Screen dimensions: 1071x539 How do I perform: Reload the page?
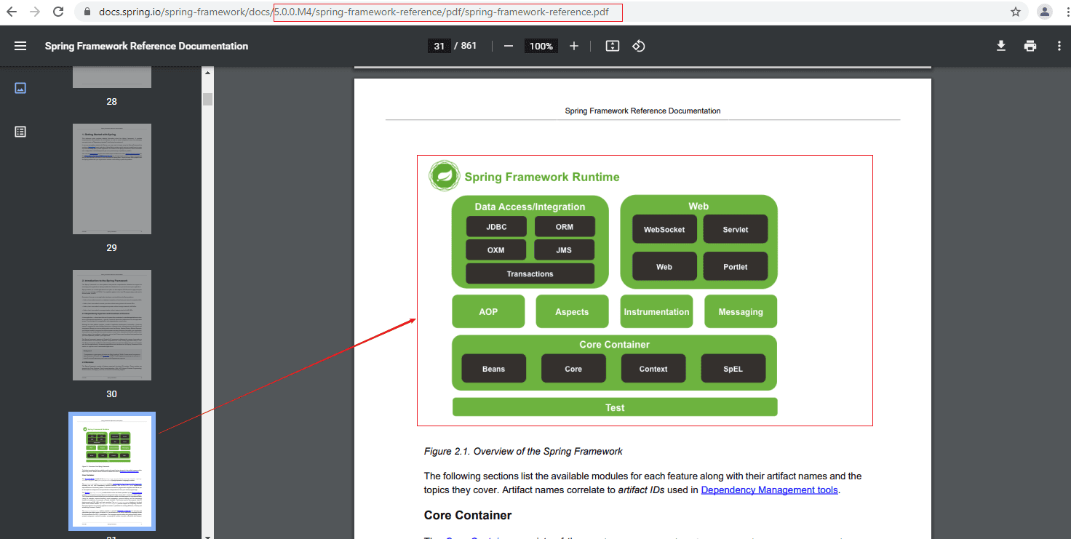57,12
